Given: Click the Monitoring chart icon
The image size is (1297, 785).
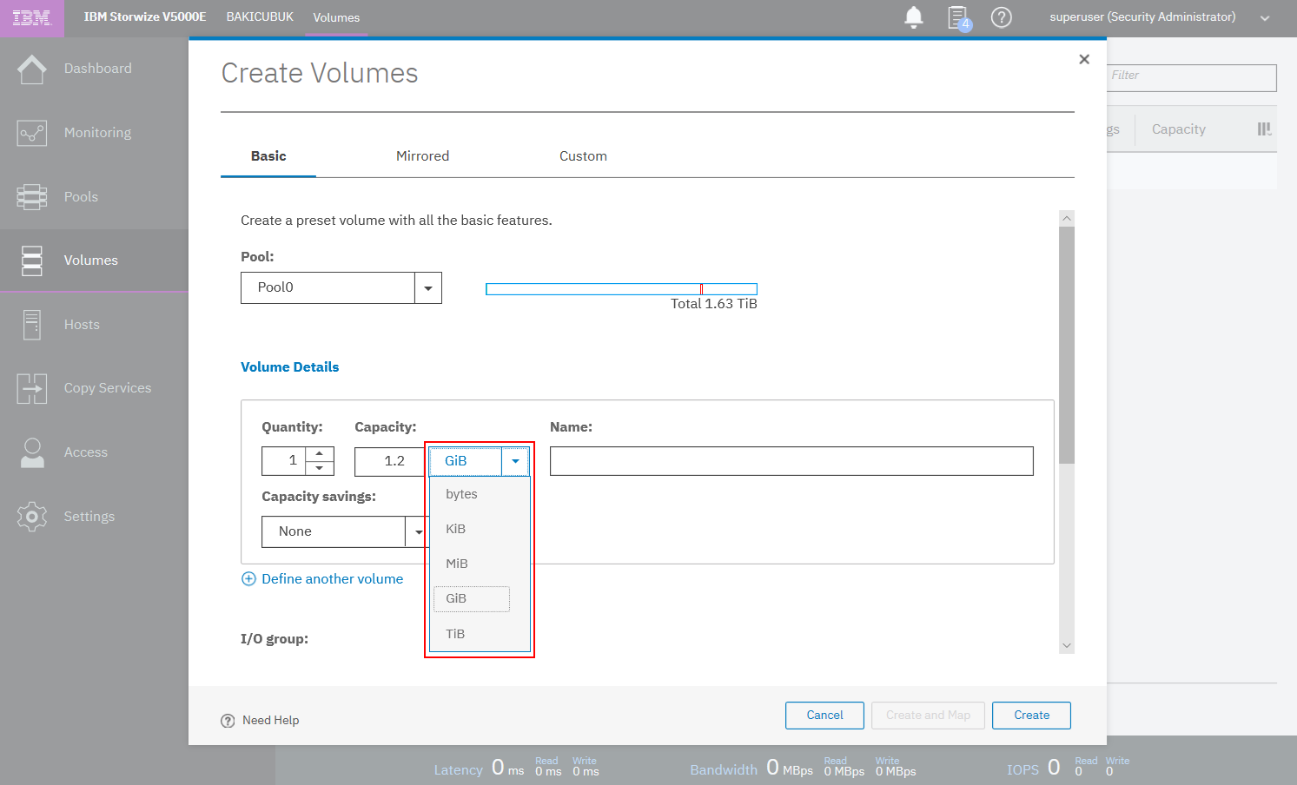Looking at the screenshot, I should click(32, 133).
